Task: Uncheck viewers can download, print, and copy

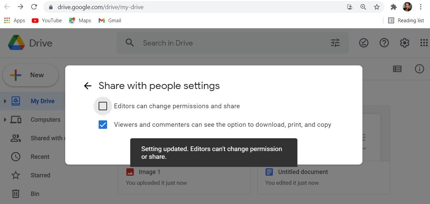Action: pos(103,124)
